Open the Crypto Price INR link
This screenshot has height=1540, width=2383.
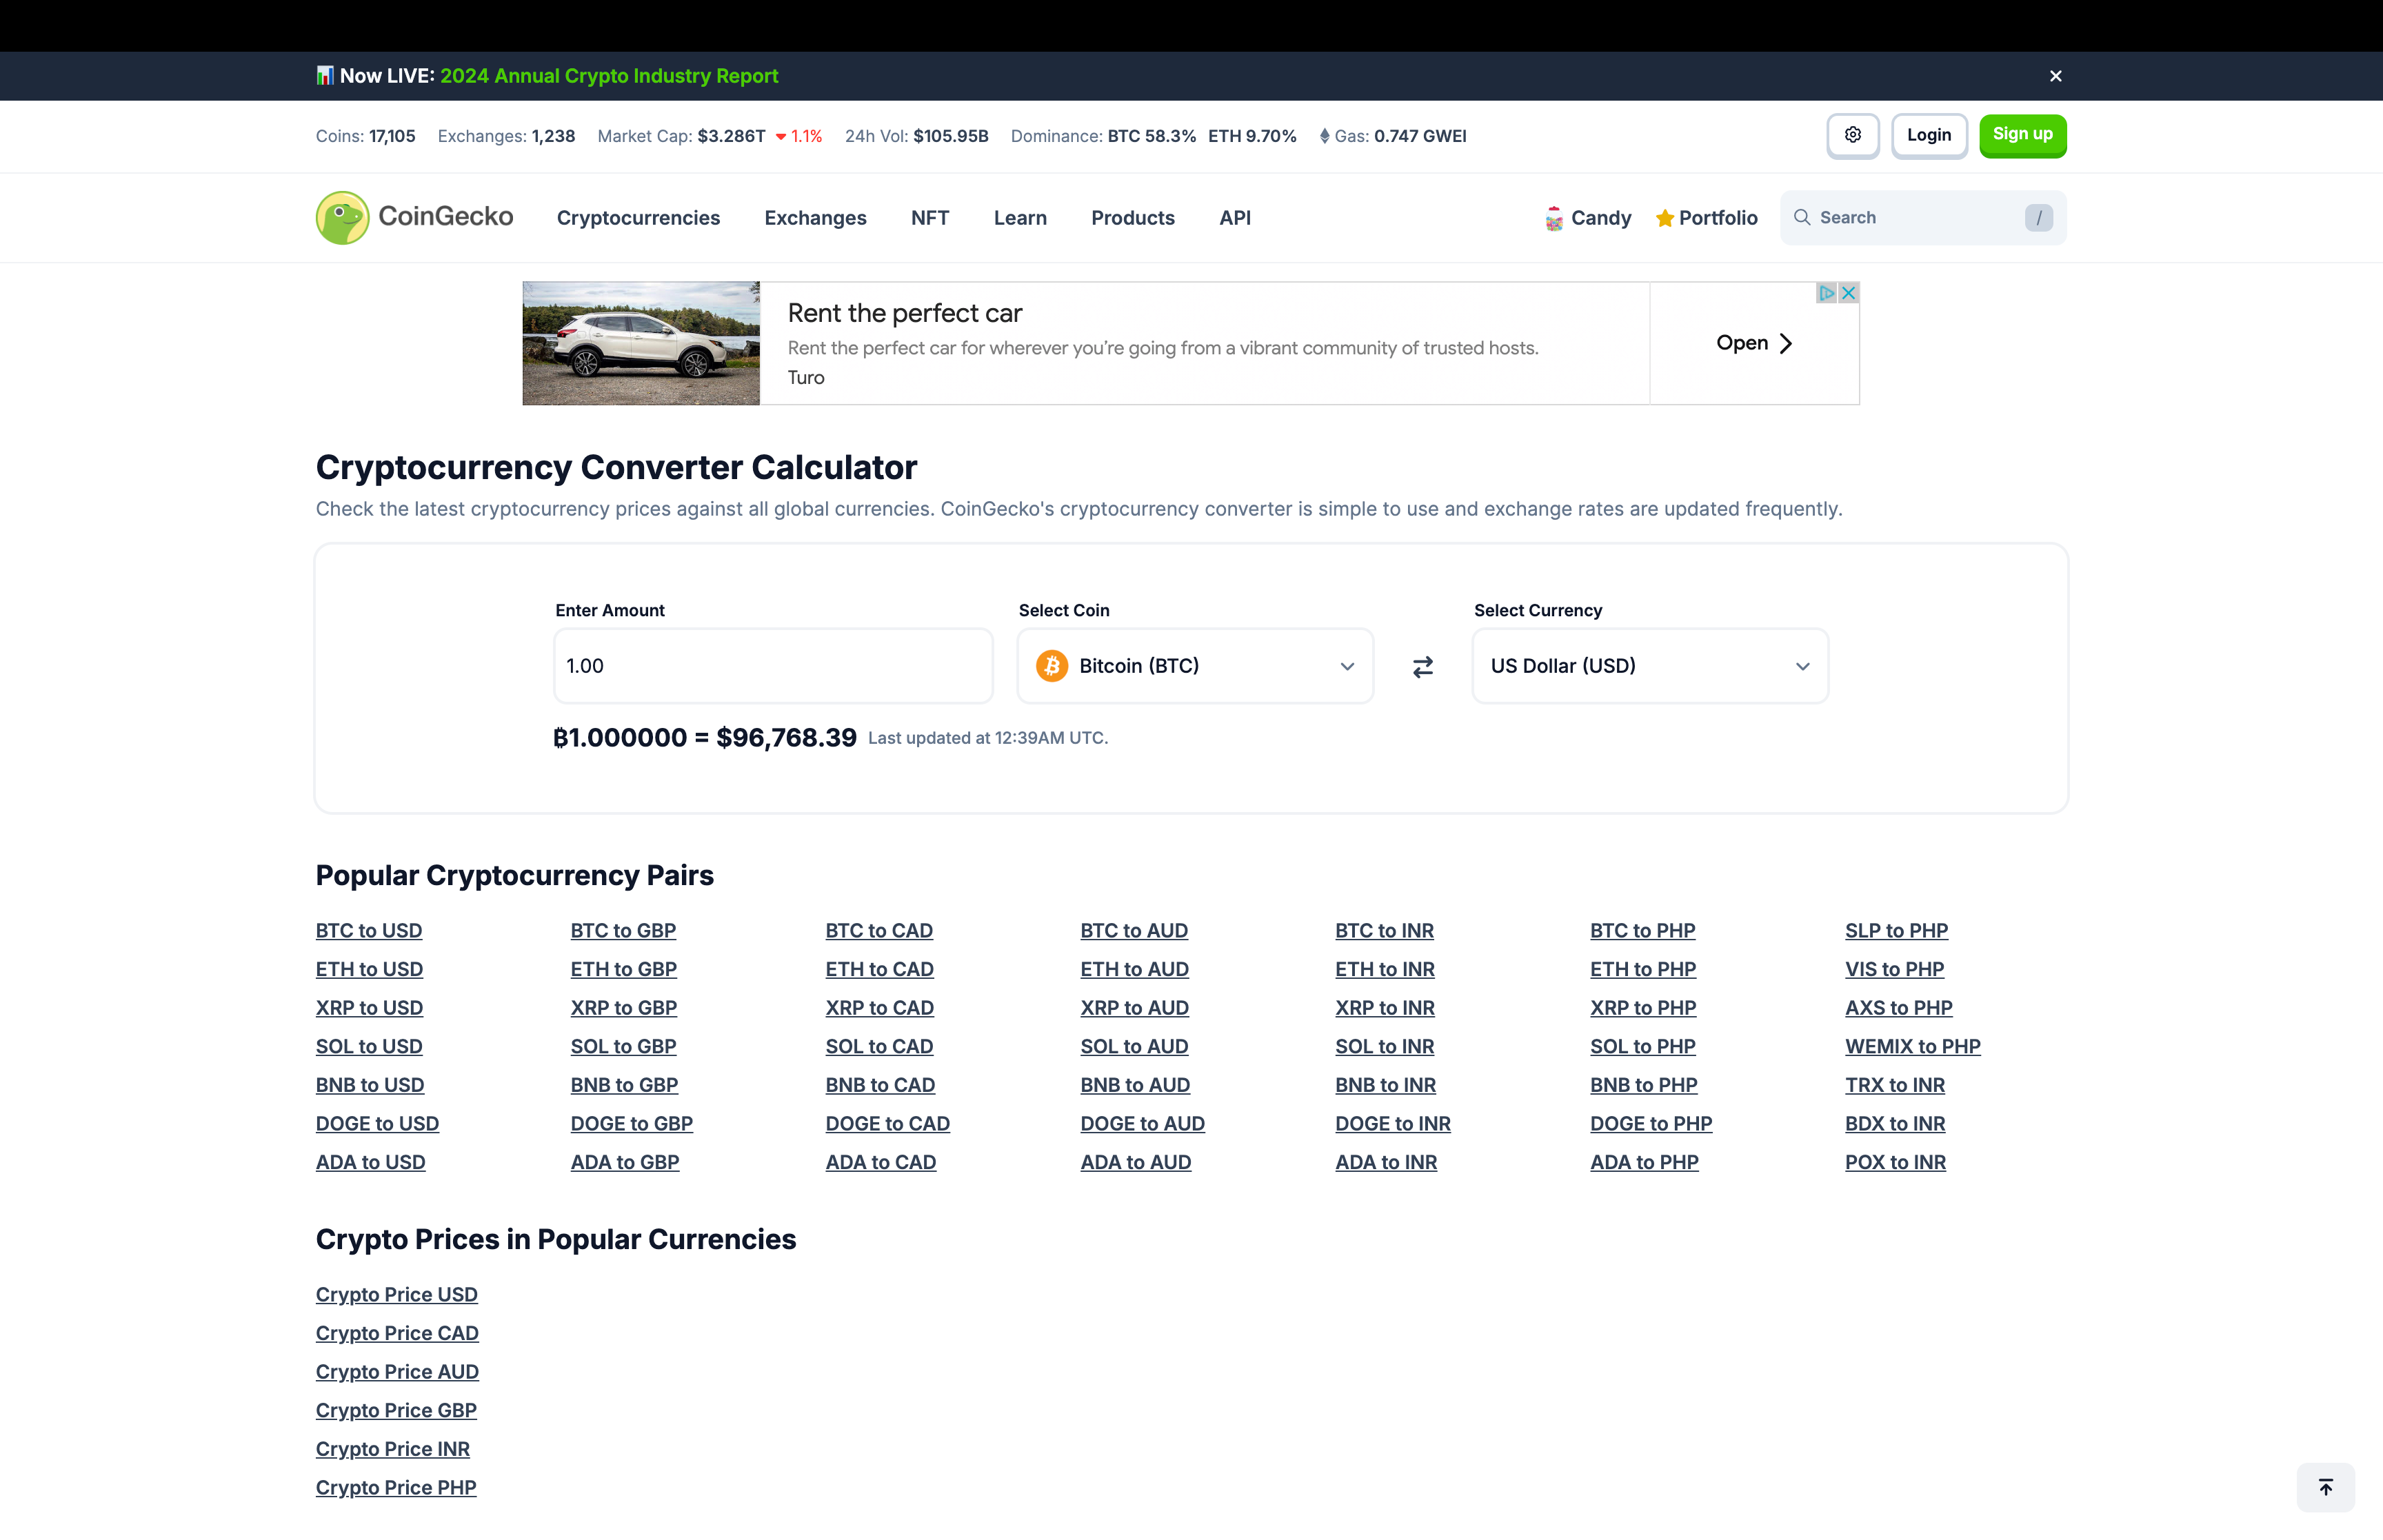coord(393,1450)
